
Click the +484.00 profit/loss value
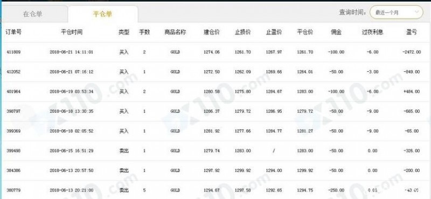tap(412, 91)
